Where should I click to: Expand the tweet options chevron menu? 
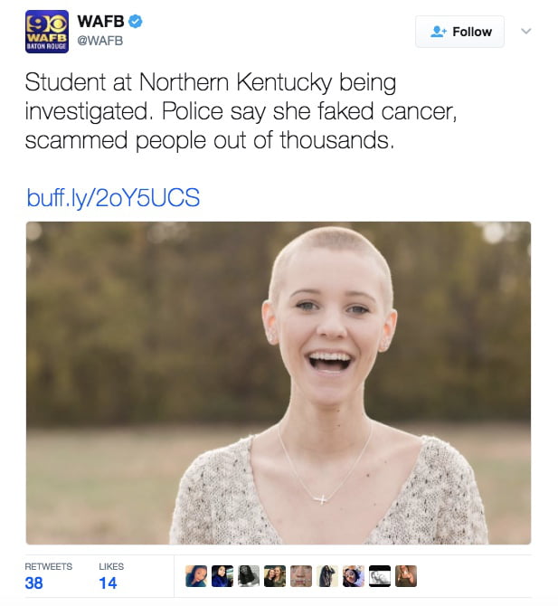tap(526, 31)
